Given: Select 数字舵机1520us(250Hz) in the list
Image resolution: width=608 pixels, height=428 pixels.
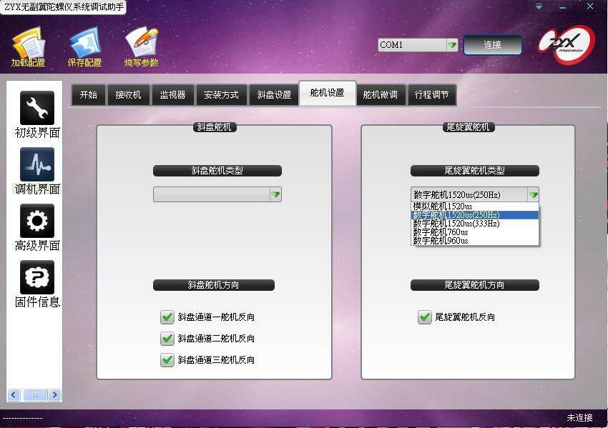Looking at the screenshot, I should [x=475, y=215].
